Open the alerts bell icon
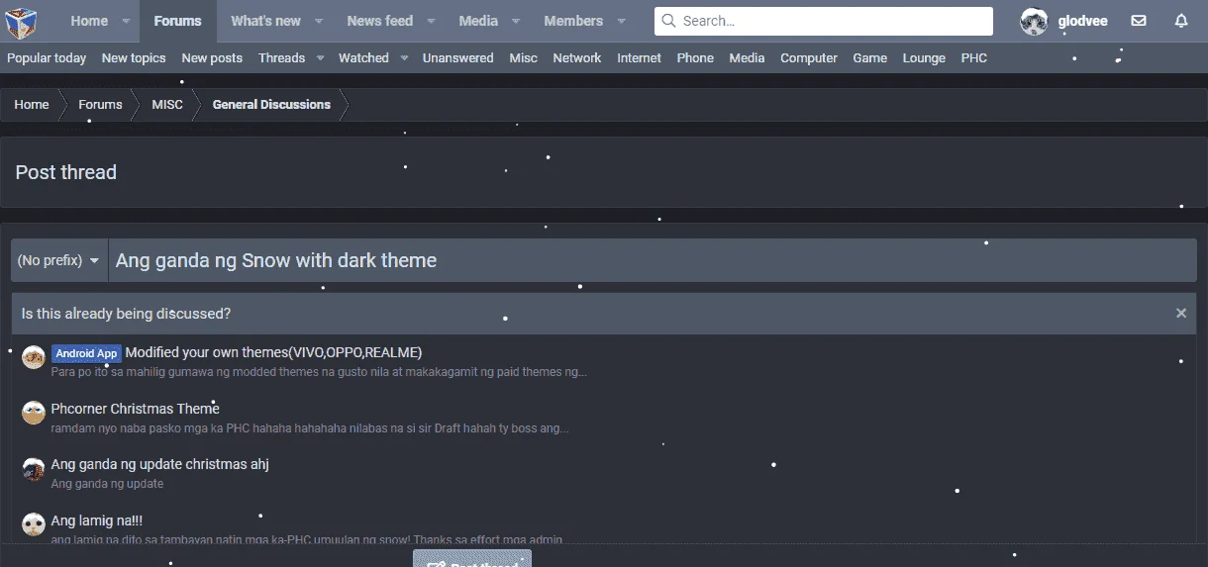Image resolution: width=1208 pixels, height=567 pixels. [1181, 21]
